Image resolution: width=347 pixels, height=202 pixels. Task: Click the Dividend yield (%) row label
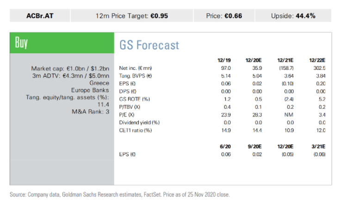(139, 122)
